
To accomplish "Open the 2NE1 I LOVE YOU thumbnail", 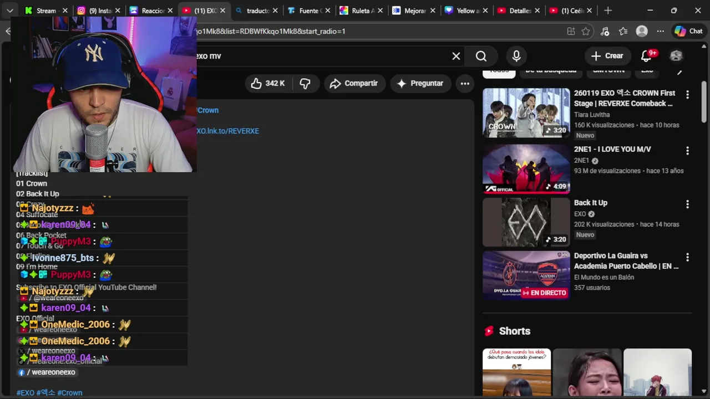I will pyautogui.click(x=526, y=169).
